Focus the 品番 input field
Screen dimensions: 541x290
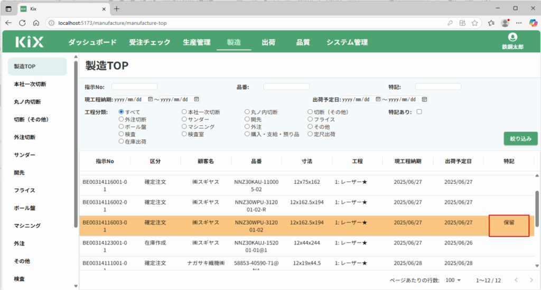click(286, 87)
